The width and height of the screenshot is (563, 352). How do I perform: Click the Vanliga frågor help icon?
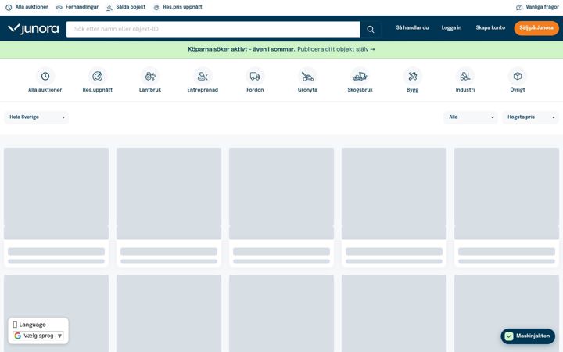tap(519, 8)
